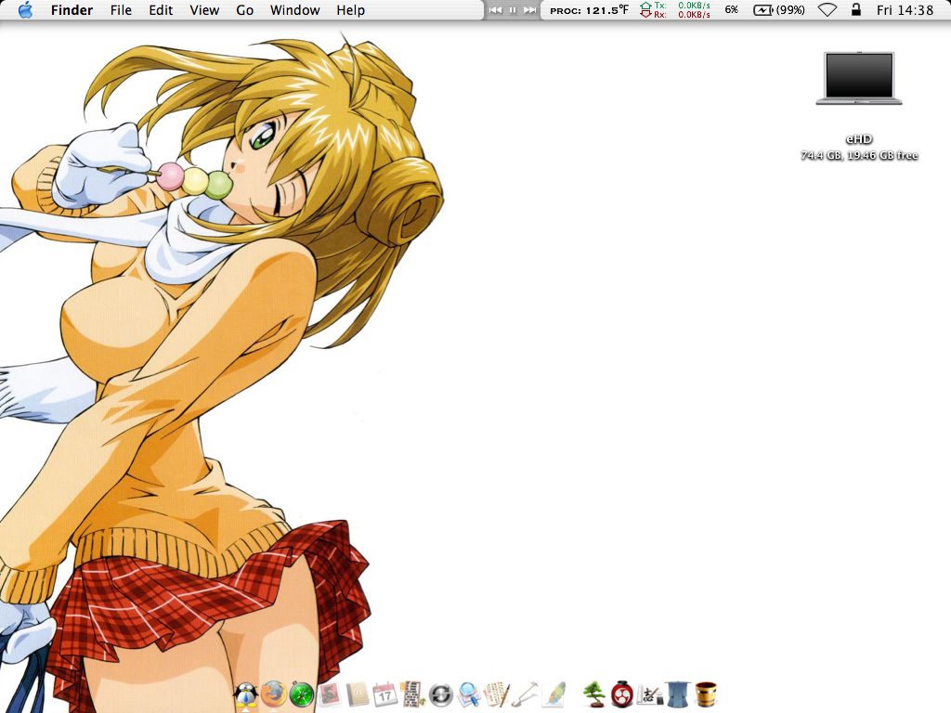
Task: Open the magnifying glass Preview icon in Dock
Action: pos(469,694)
